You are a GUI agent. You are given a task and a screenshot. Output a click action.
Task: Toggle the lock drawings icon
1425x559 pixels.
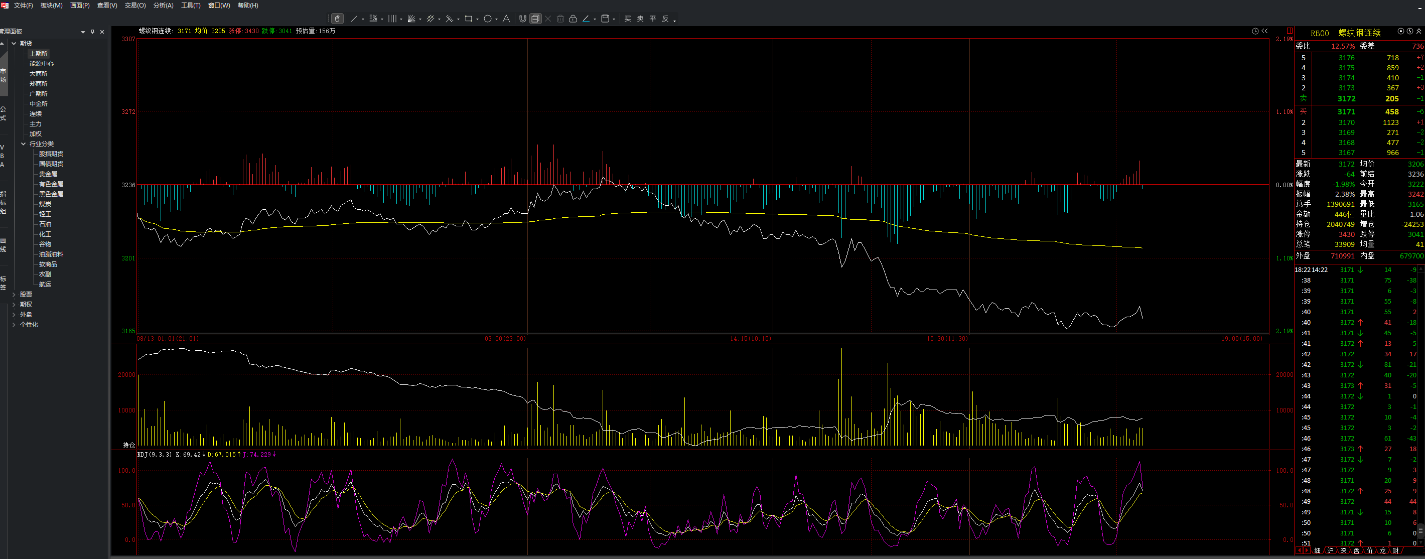(x=573, y=19)
